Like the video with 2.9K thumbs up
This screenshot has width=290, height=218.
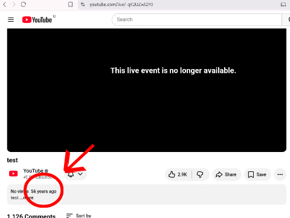pyautogui.click(x=178, y=174)
